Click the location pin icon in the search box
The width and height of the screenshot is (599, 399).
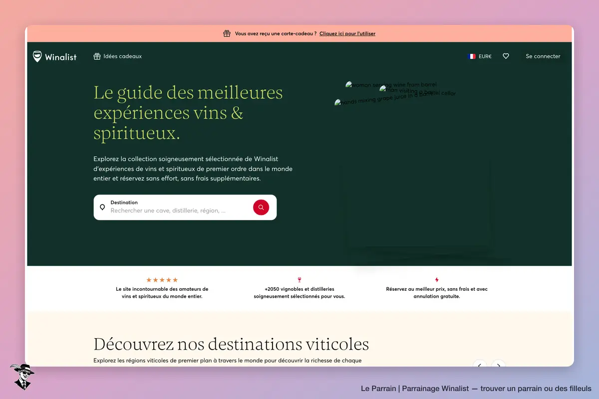pos(102,207)
